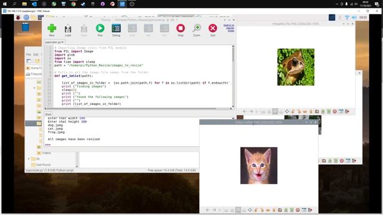Exit the rear dog viewer window
This screenshot has height=215, width=383.
pyautogui.click(x=354, y=161)
